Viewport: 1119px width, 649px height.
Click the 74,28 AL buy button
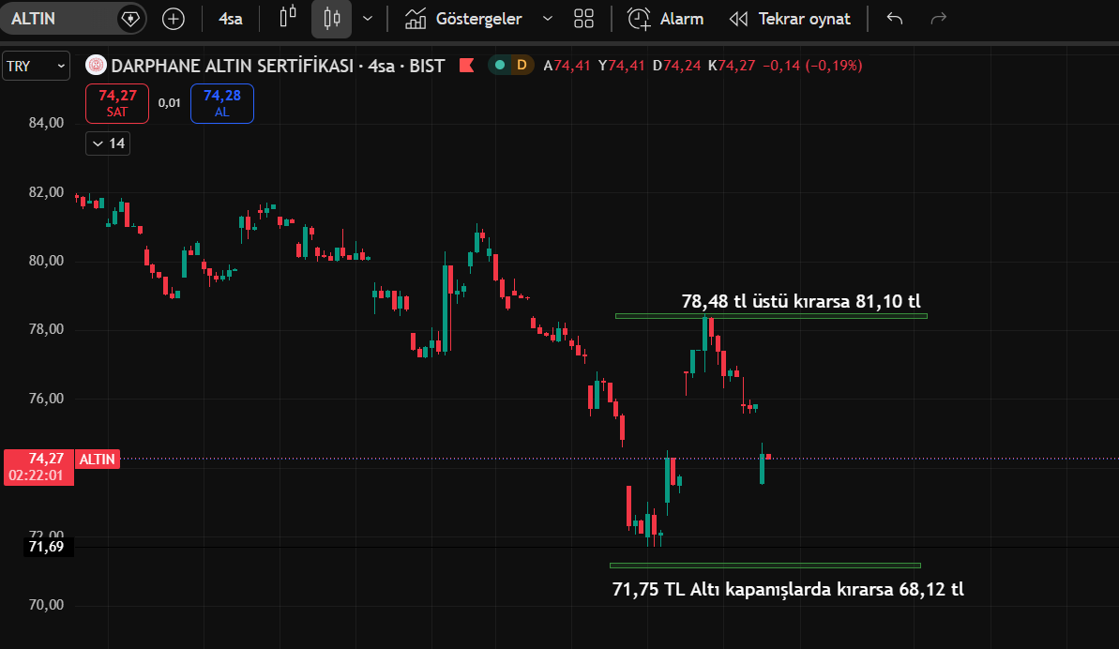click(x=222, y=103)
